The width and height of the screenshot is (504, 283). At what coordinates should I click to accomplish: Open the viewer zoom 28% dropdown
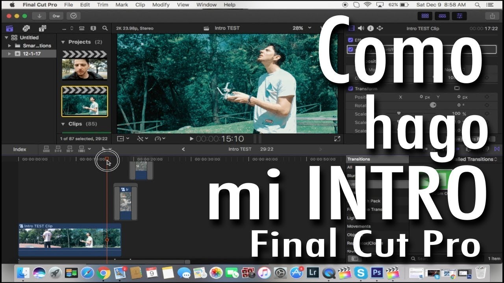coord(302,28)
